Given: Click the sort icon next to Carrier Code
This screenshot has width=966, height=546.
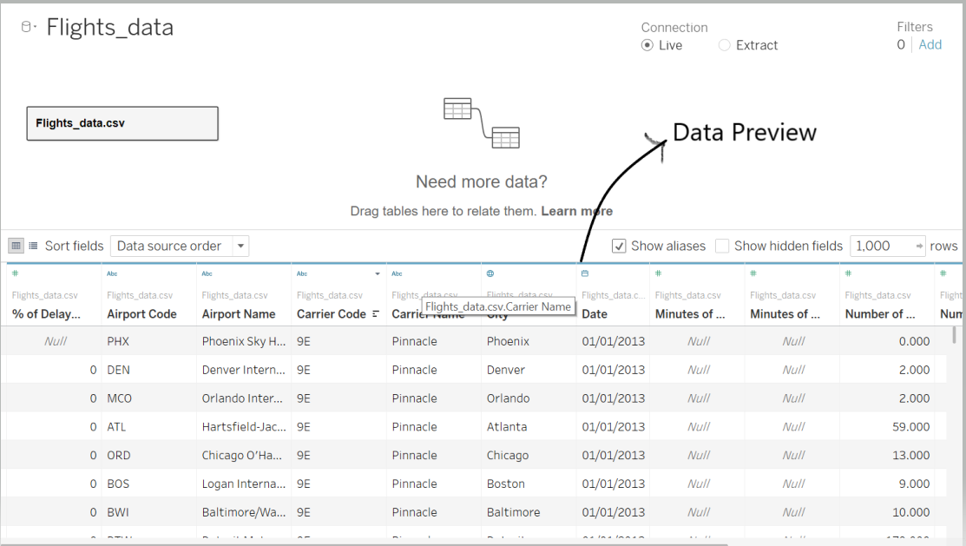Looking at the screenshot, I should click(375, 313).
